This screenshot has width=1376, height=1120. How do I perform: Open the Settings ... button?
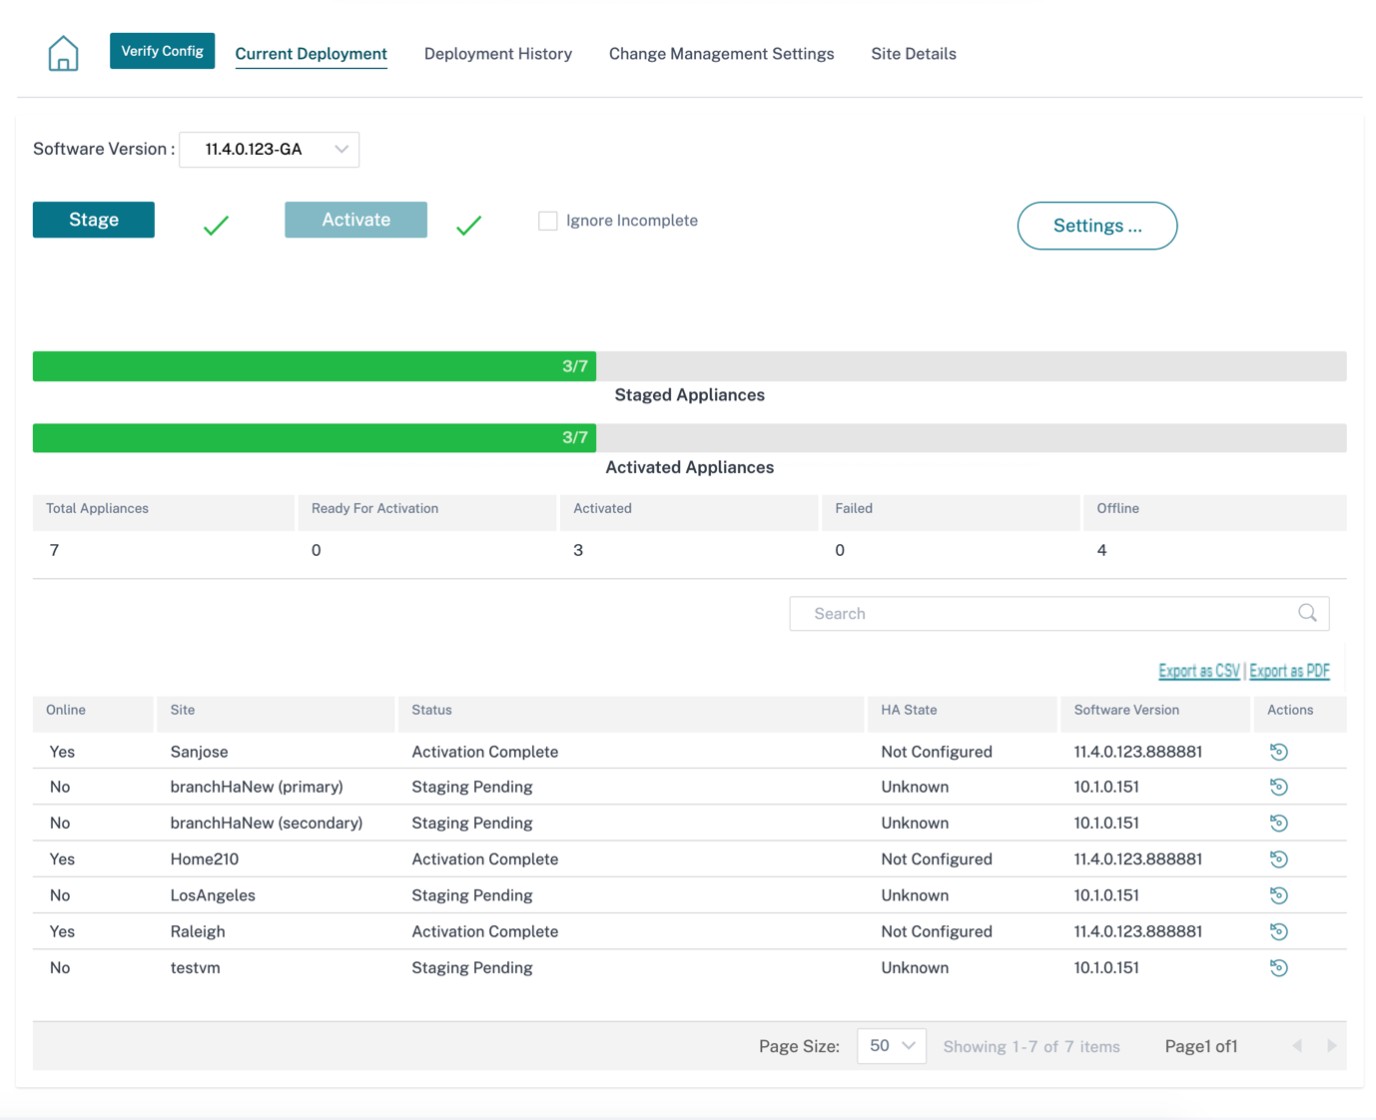tap(1097, 226)
